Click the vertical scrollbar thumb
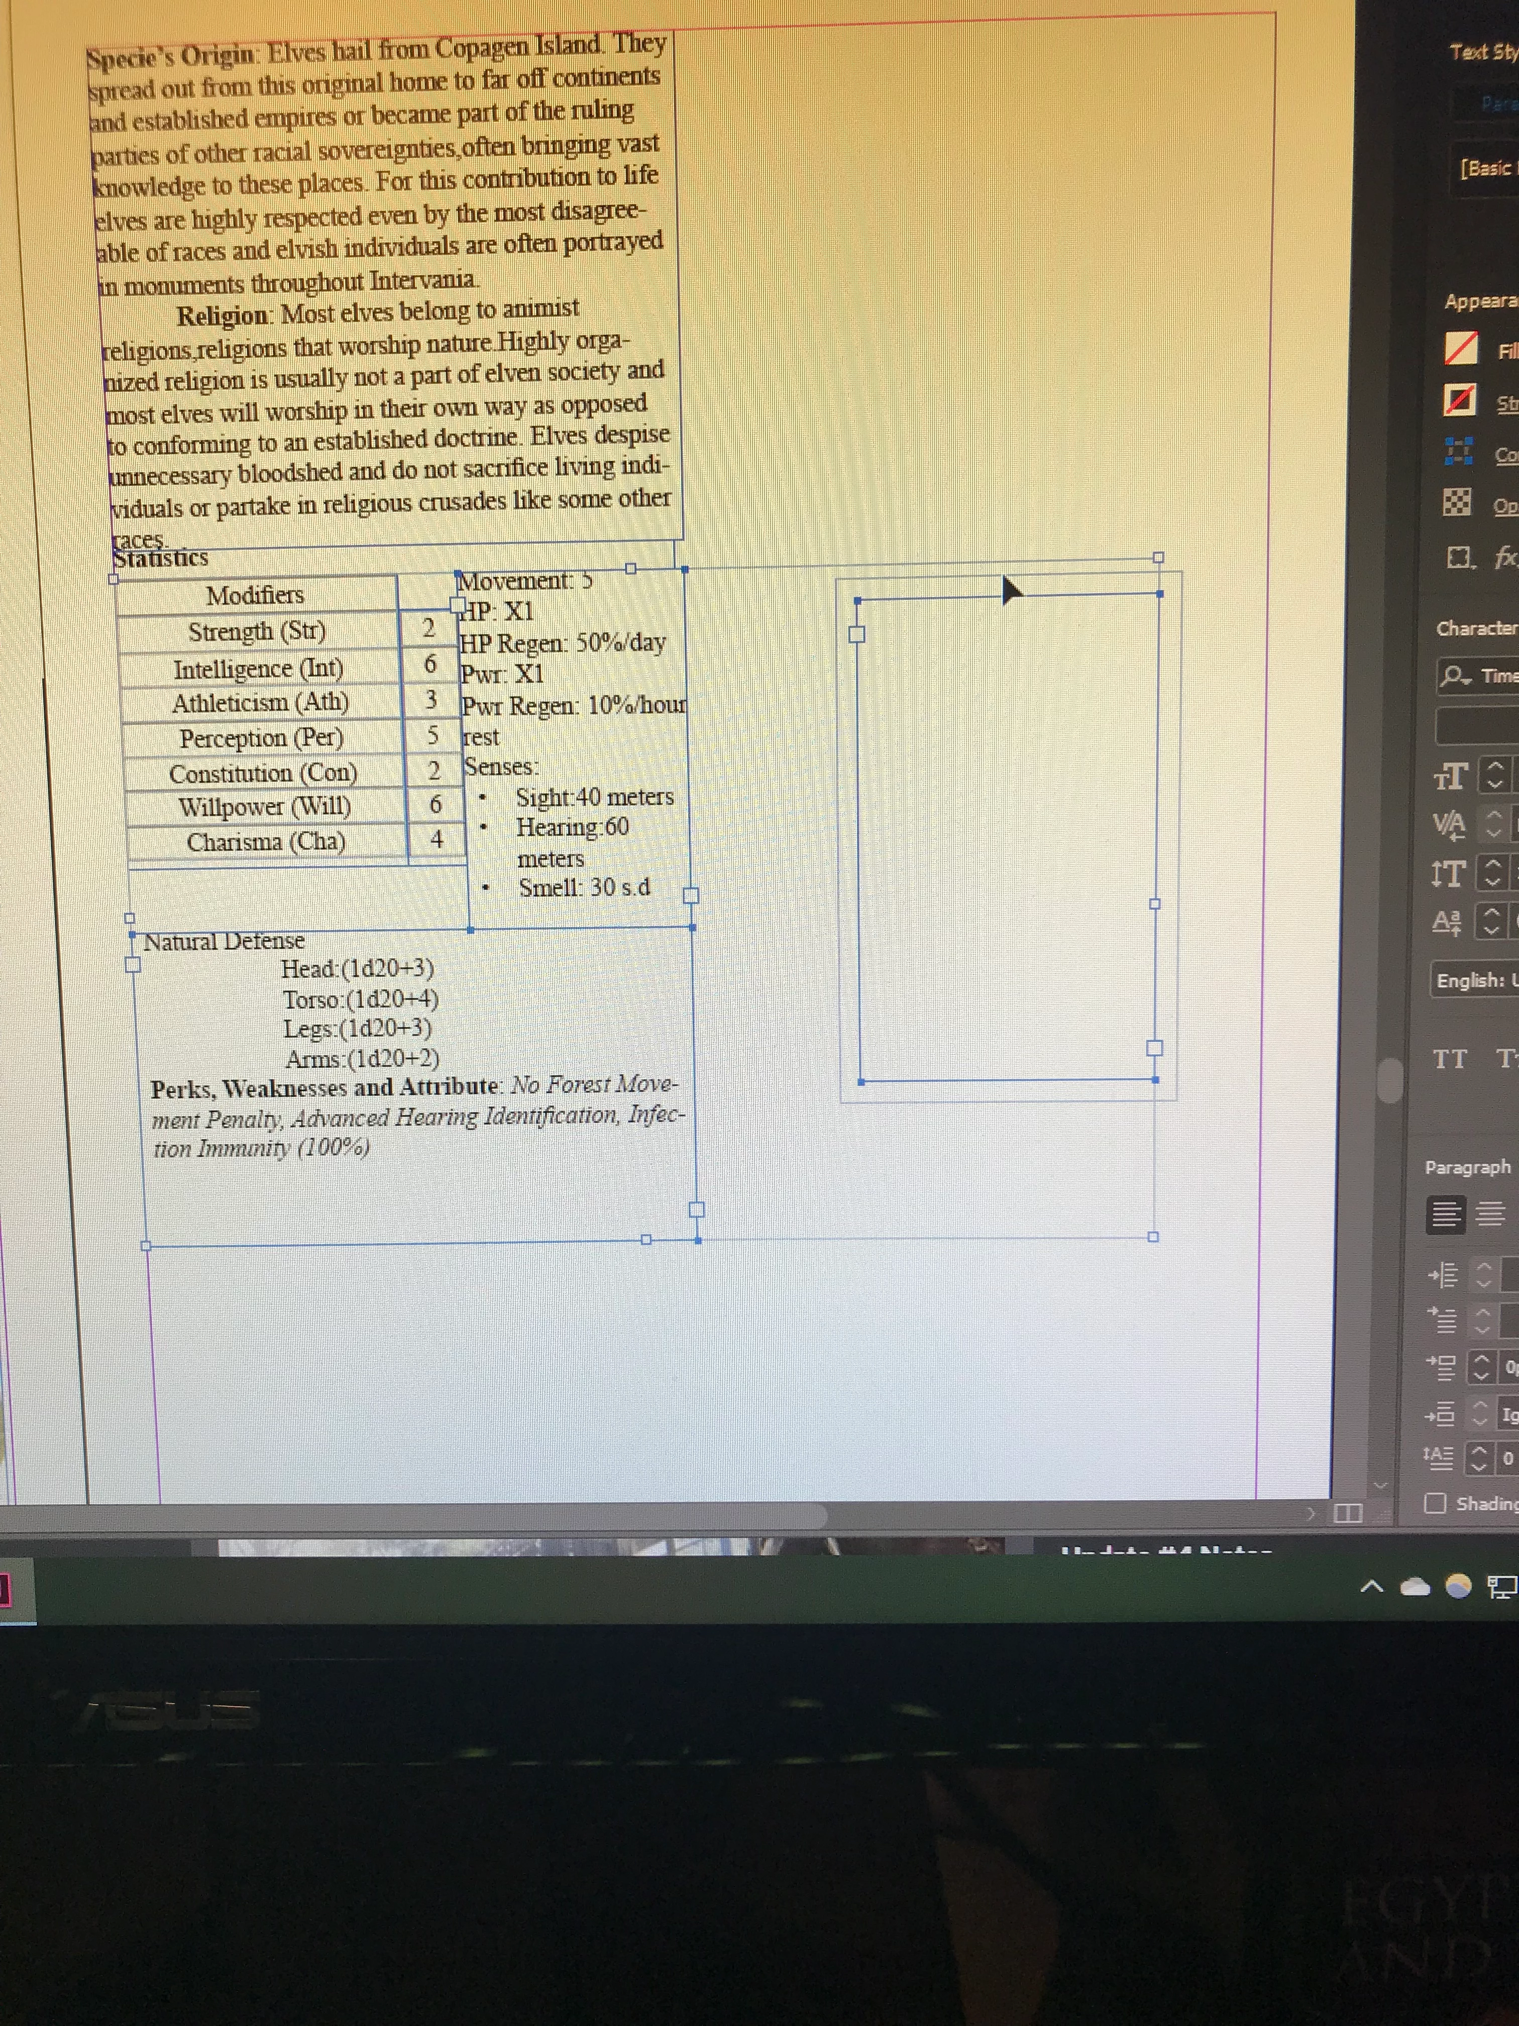Viewport: 1519px width, 2026px height. pos(1390,1081)
